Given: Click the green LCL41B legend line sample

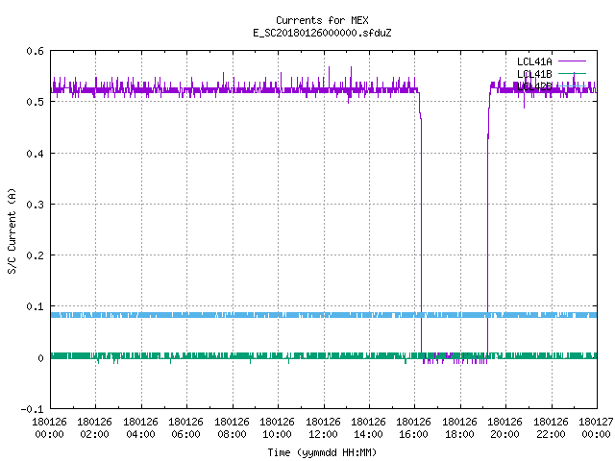Looking at the screenshot, I should click(572, 74).
